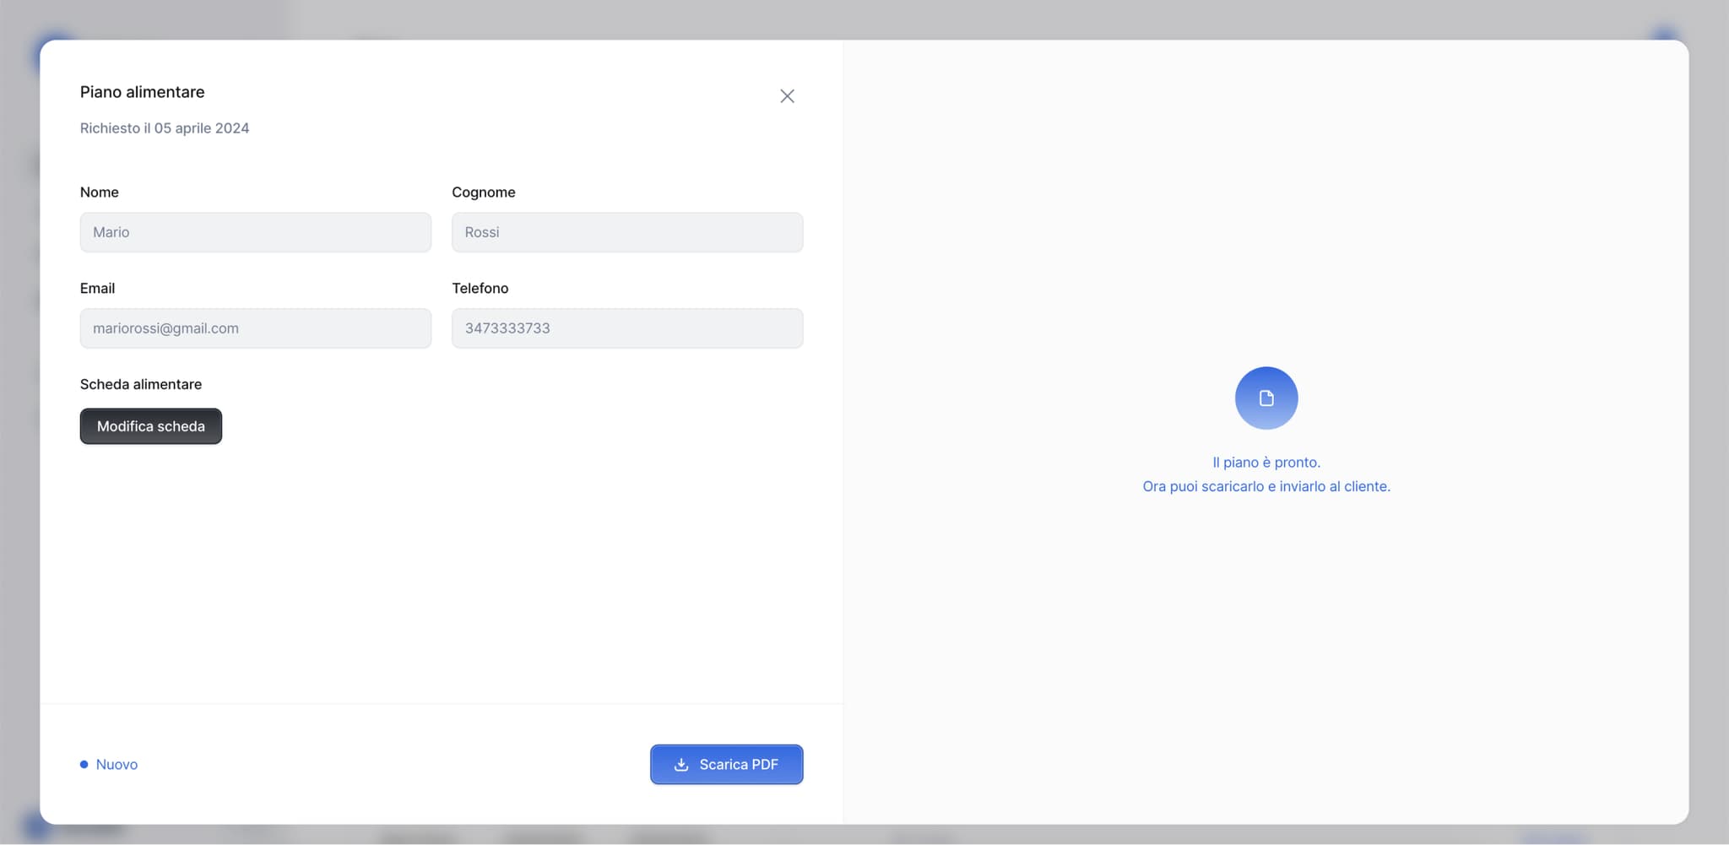Click the document icon in blue circle
The height and width of the screenshot is (845, 1729).
tap(1266, 398)
